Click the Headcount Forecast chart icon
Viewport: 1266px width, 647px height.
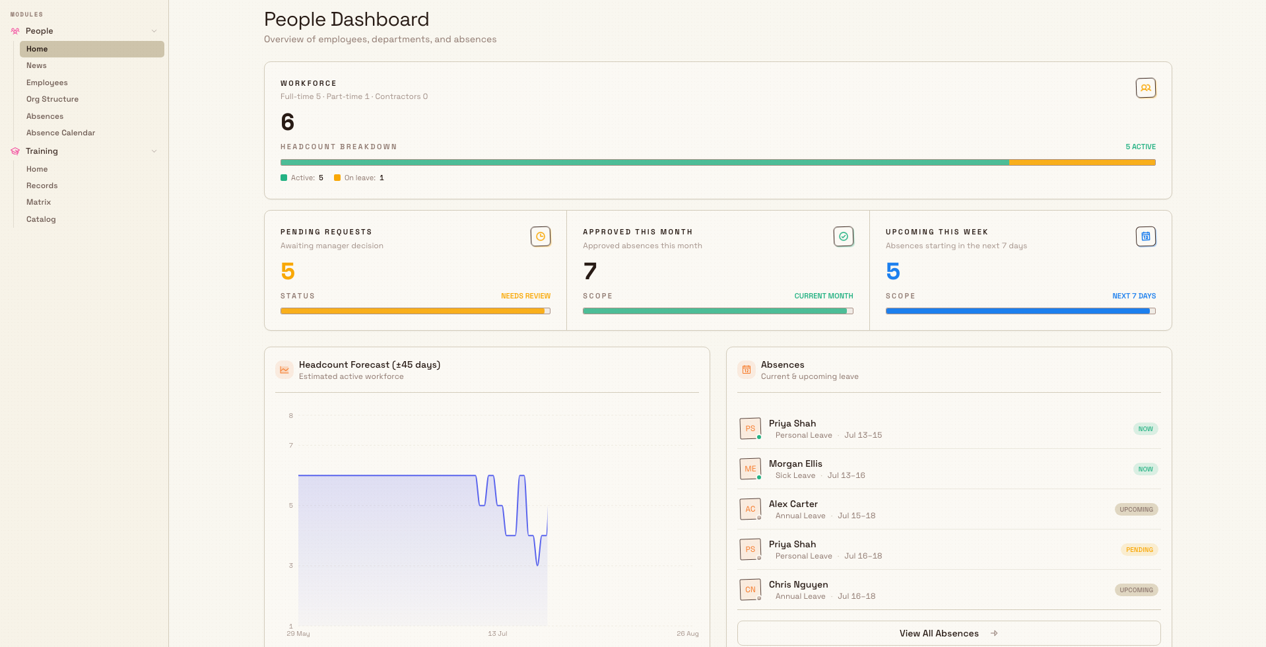click(x=284, y=370)
